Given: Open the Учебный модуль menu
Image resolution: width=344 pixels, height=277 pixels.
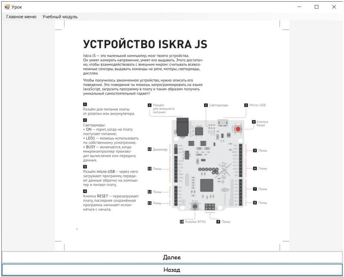Looking at the screenshot, I should click(x=60, y=17).
